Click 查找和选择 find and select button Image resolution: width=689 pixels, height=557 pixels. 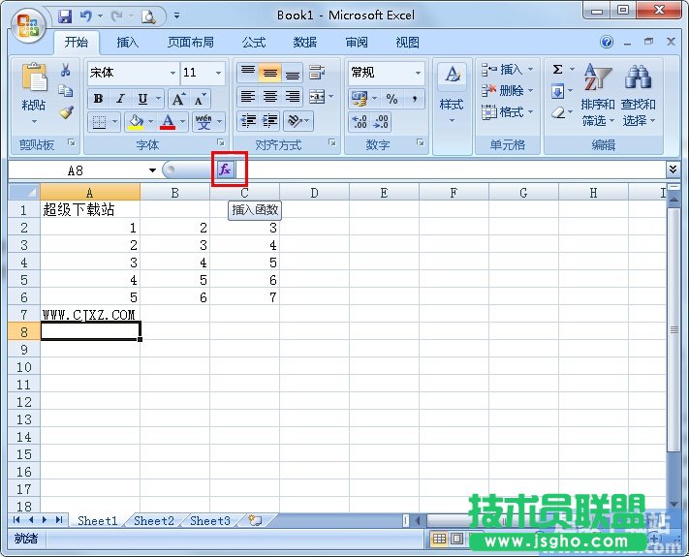638,94
